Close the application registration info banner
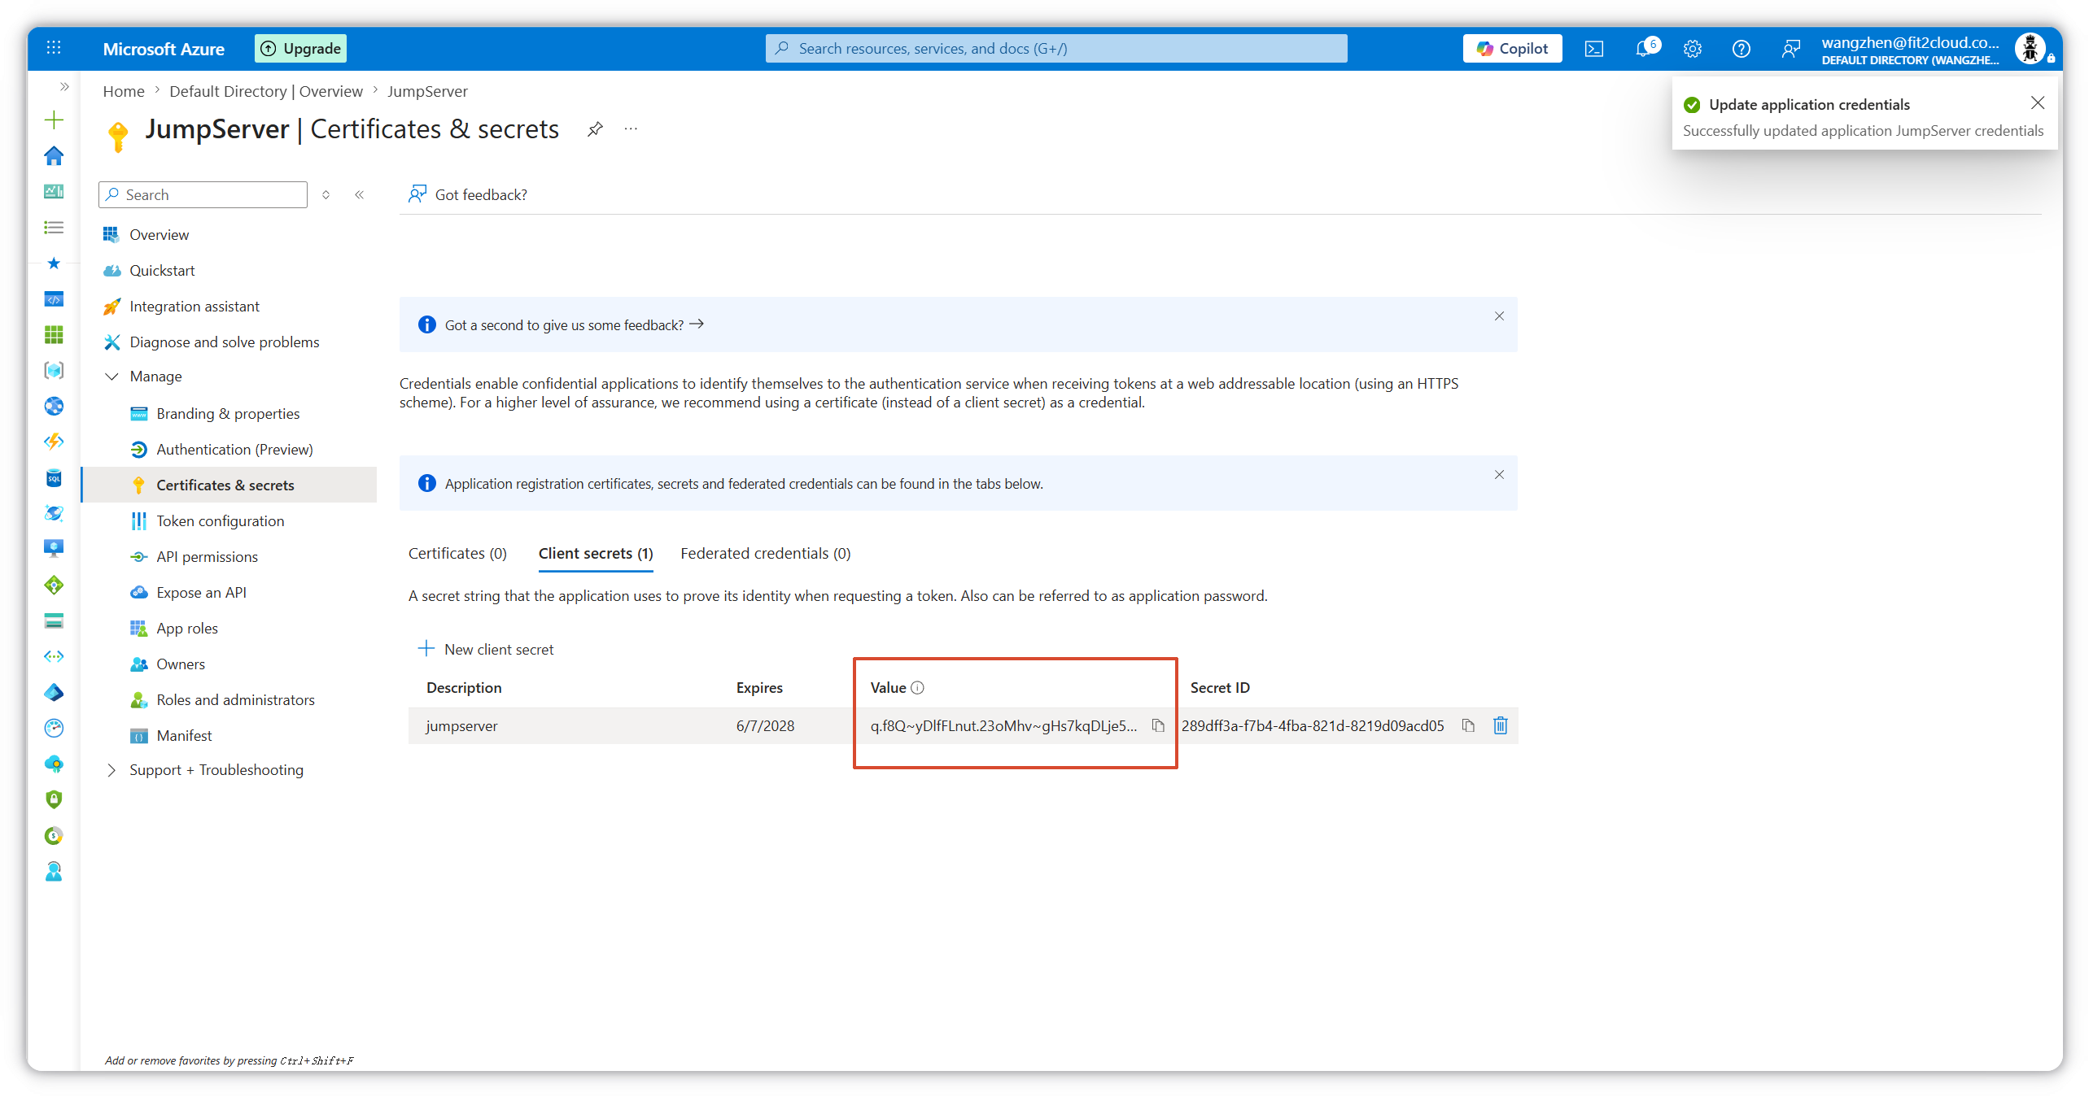2089x1097 pixels. point(1499,475)
